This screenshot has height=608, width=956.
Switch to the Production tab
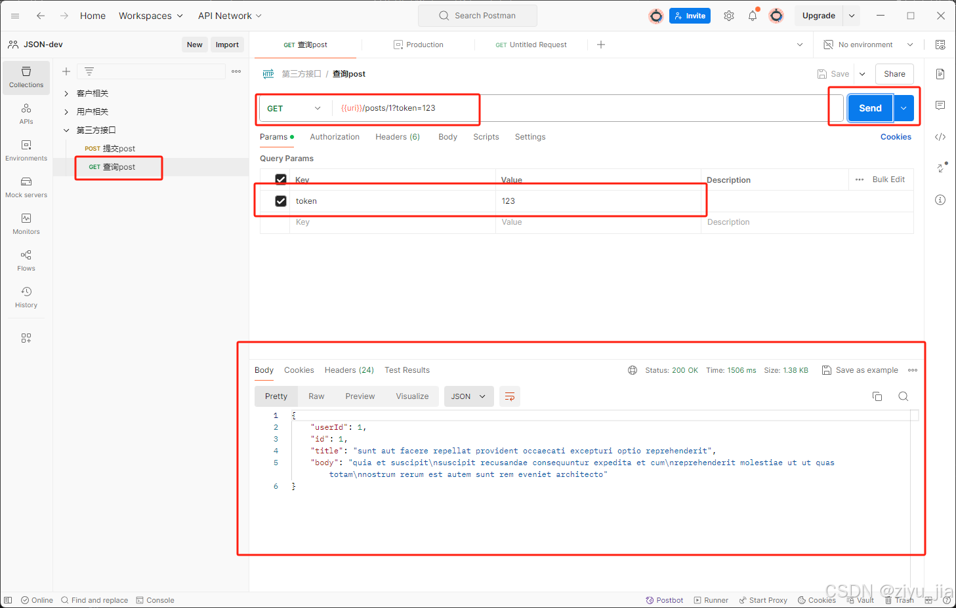click(419, 45)
